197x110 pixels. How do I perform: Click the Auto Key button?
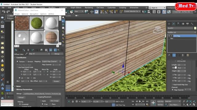160,101
